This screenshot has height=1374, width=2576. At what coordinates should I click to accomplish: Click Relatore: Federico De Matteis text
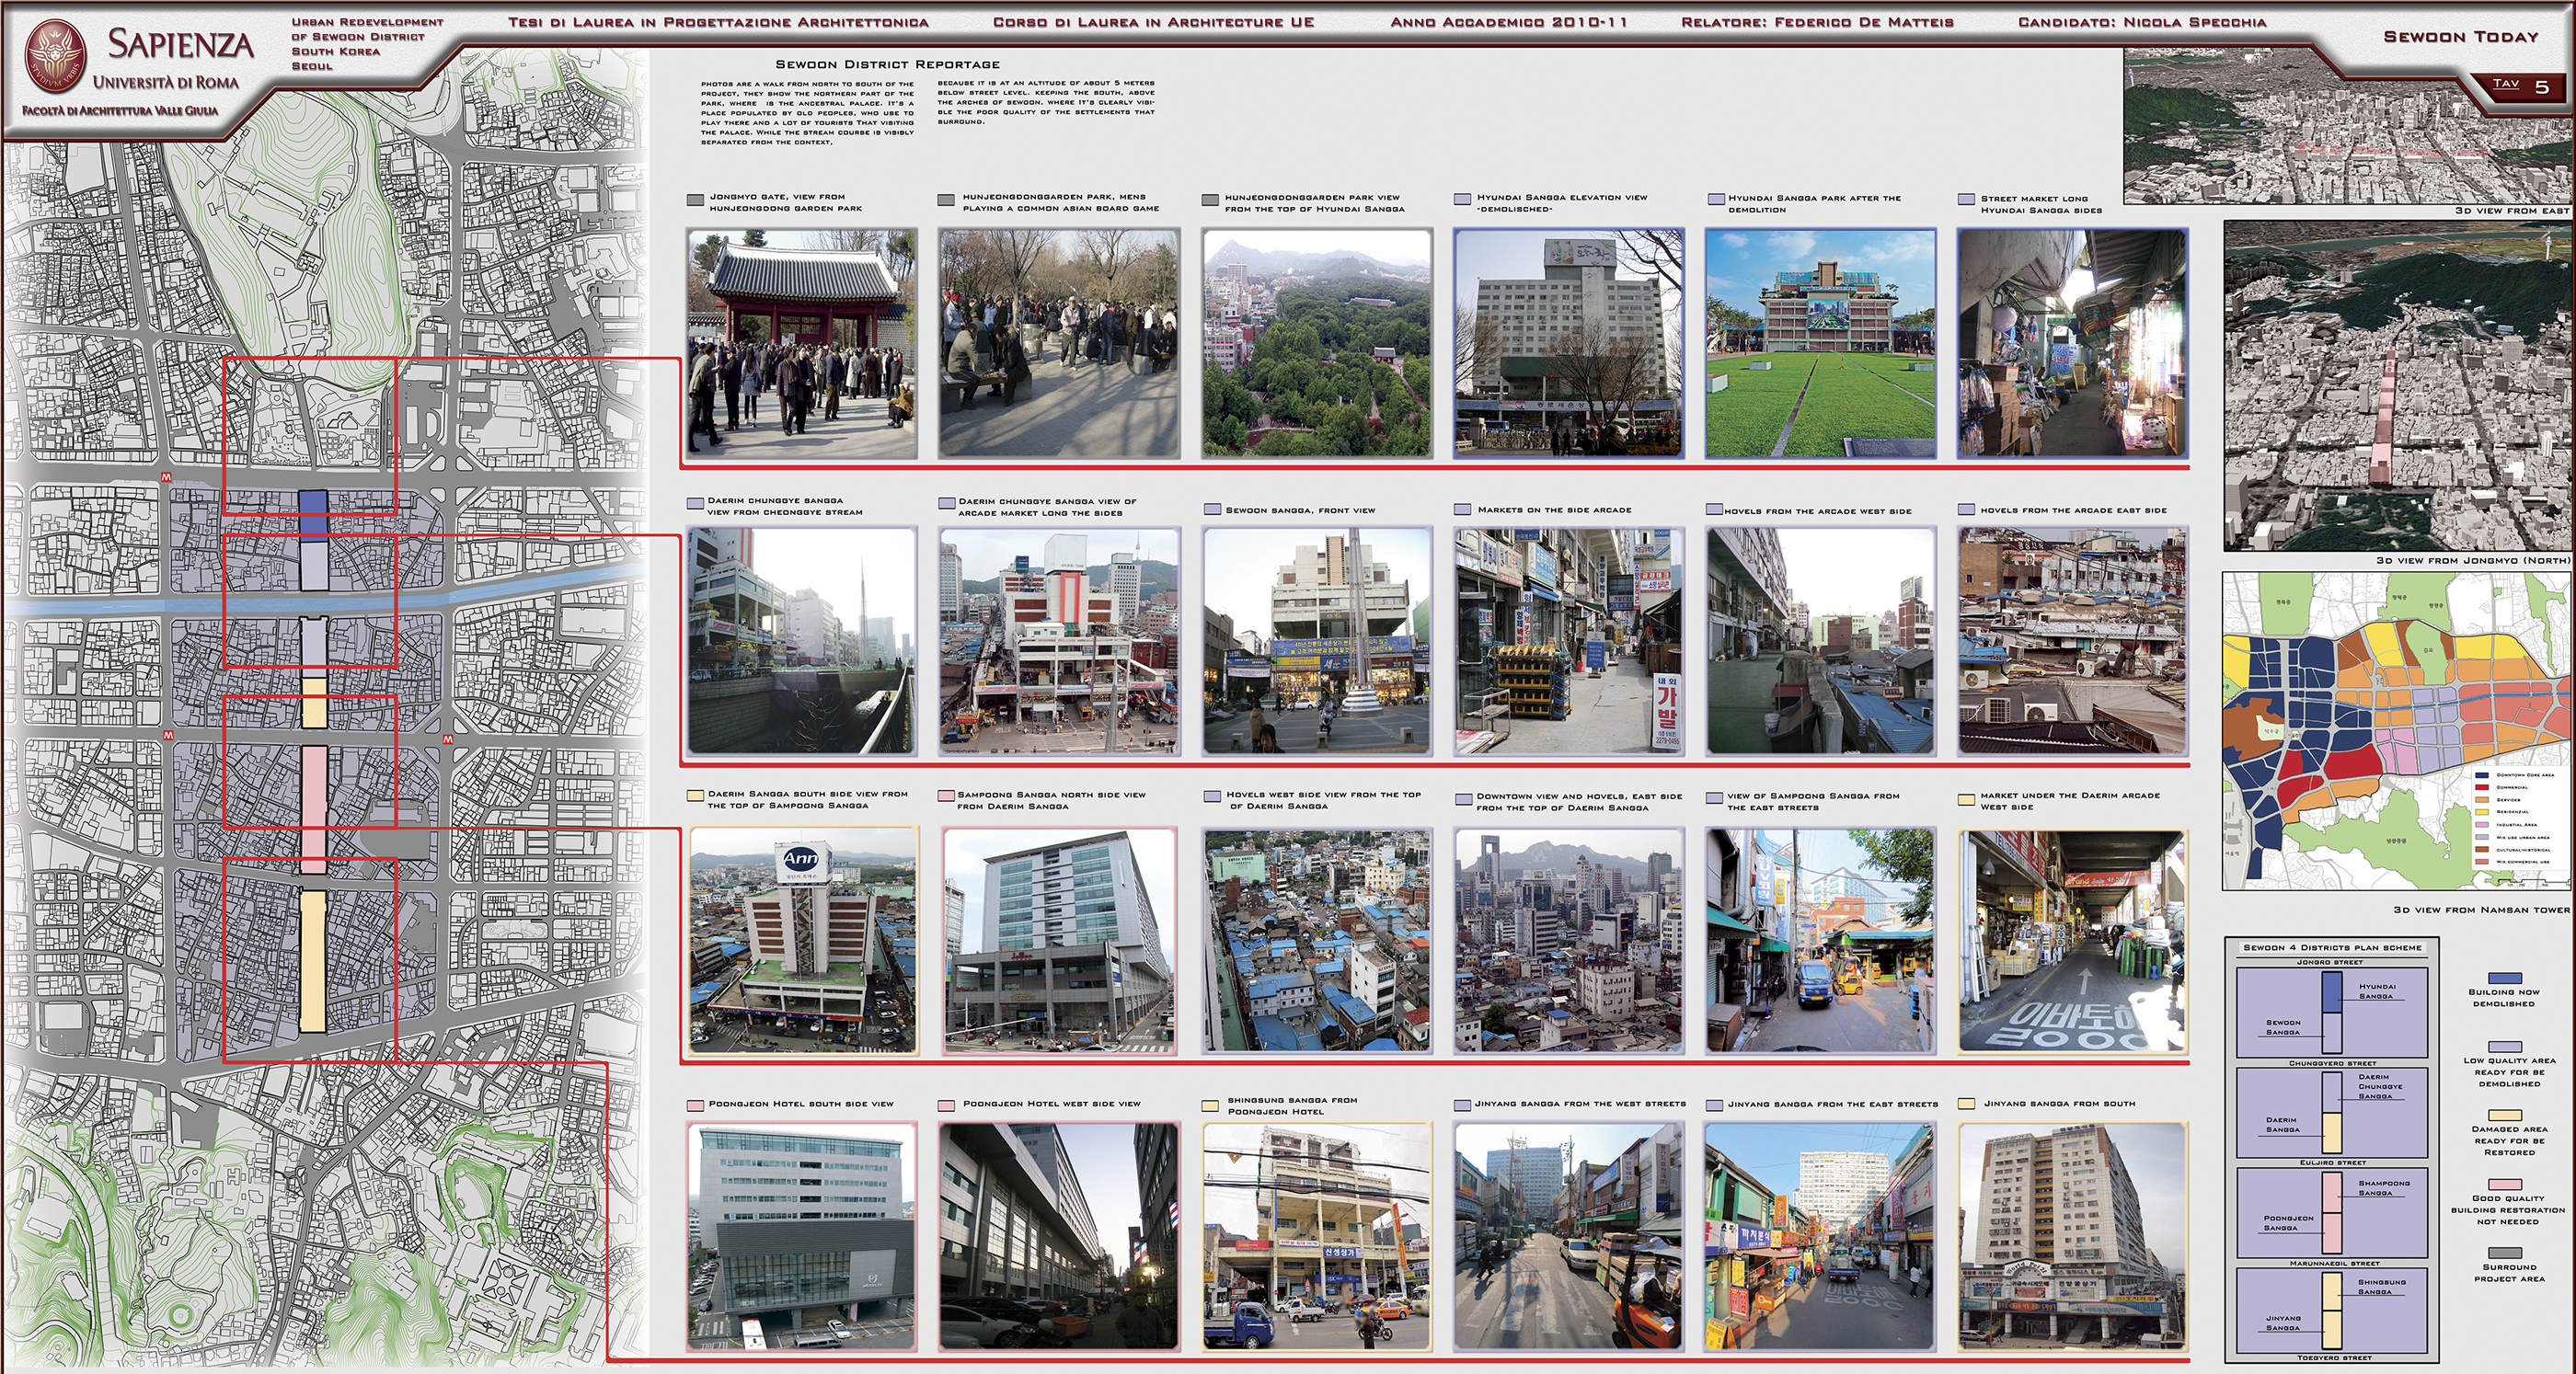pos(1817,22)
